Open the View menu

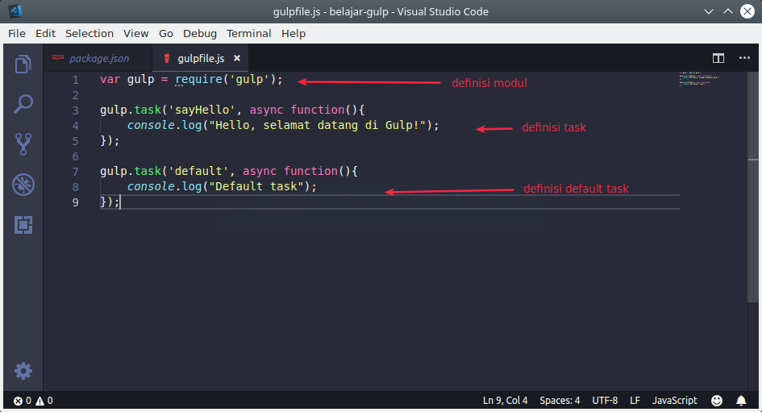point(135,34)
